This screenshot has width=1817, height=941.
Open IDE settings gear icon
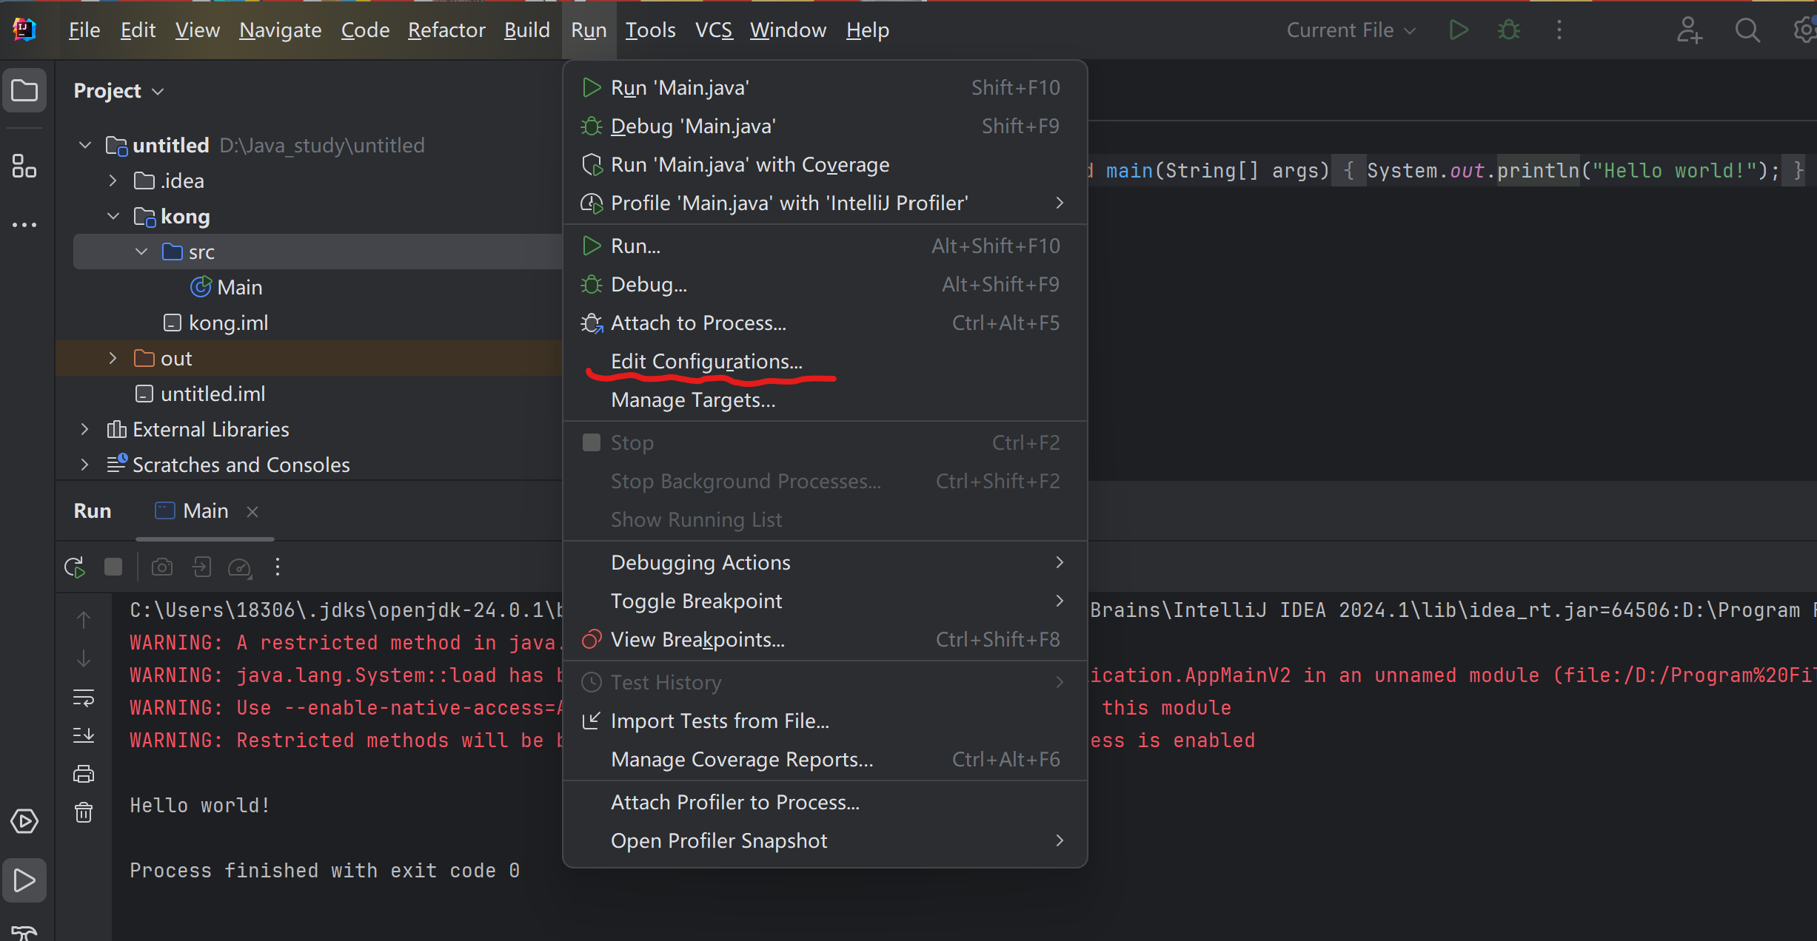1805,30
